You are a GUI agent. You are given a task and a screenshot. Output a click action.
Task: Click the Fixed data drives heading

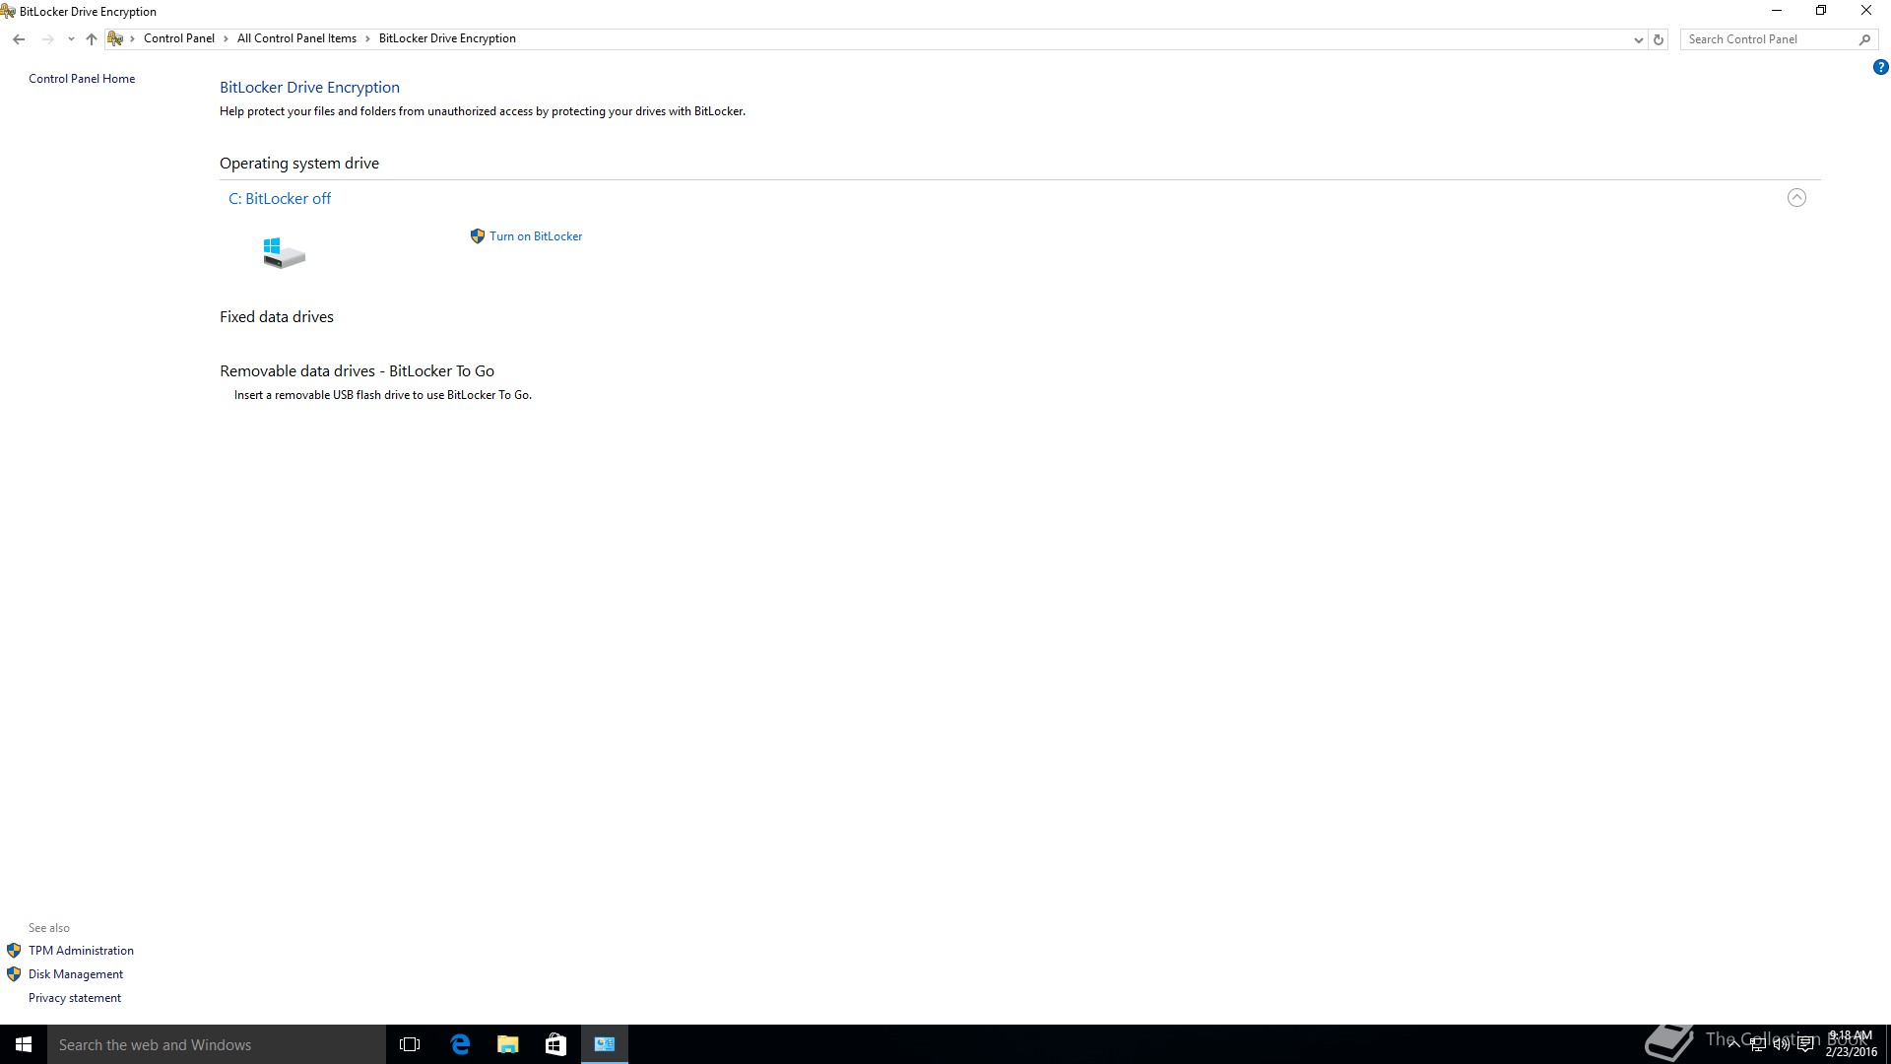pos(277,317)
